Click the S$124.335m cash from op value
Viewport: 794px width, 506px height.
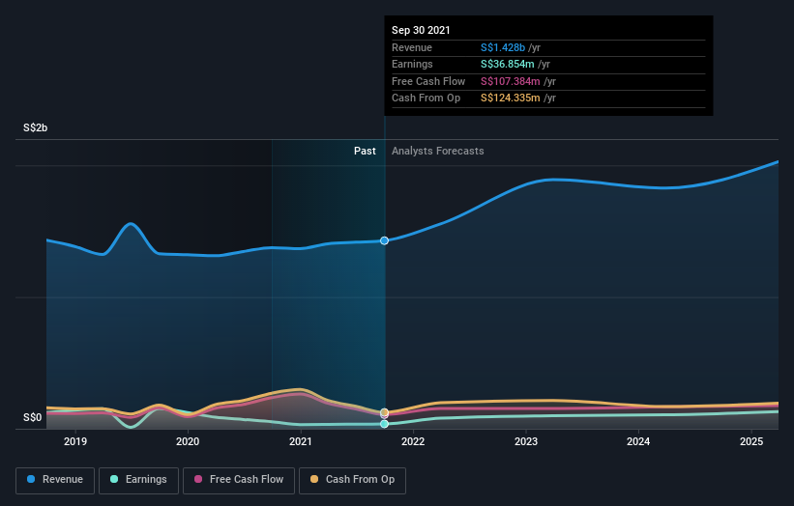click(511, 98)
